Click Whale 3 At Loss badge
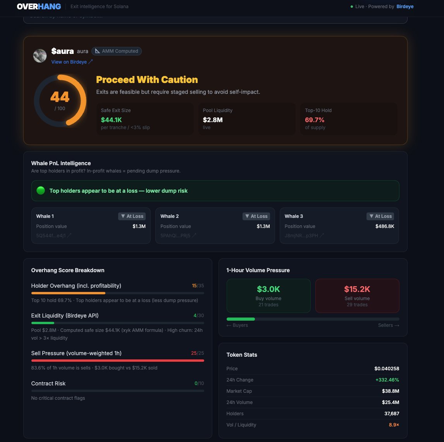Image resolution: width=444 pixels, height=442 pixels. [x=380, y=216]
